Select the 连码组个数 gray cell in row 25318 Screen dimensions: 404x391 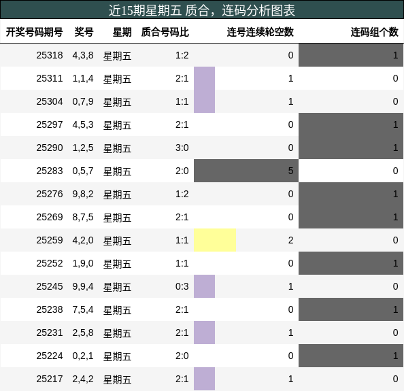click(x=351, y=55)
